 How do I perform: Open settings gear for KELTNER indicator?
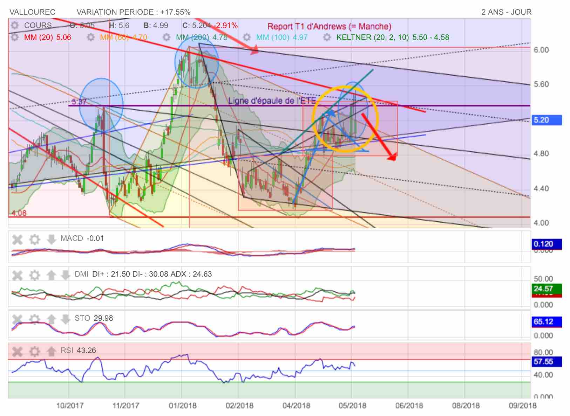click(x=327, y=37)
